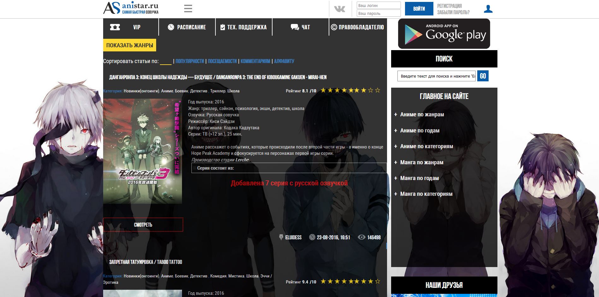This screenshot has width=599, height=297.
Task: Click the Показать жанры button
Action: 130,45
